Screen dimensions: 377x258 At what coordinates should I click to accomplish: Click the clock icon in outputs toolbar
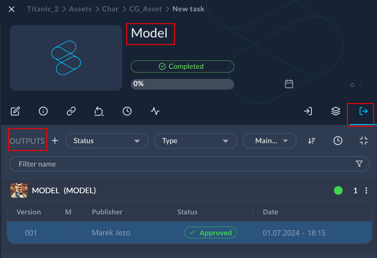[x=338, y=141]
